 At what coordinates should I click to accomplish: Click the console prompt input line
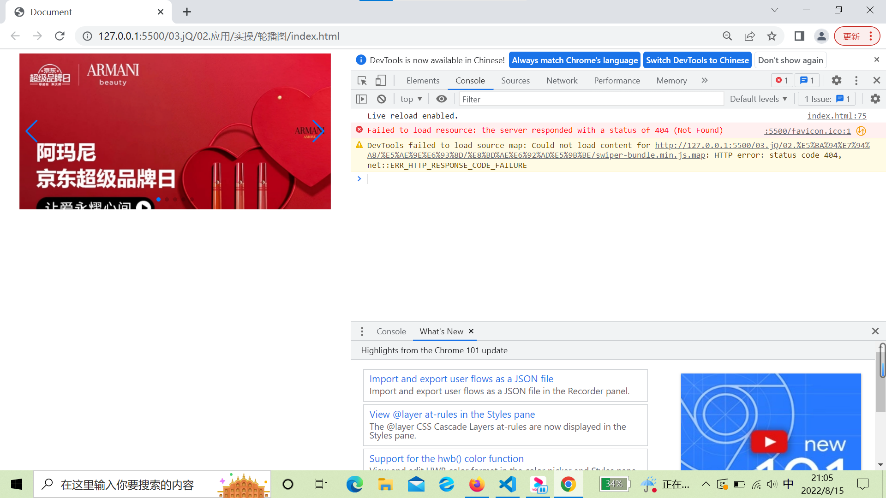[x=618, y=179]
